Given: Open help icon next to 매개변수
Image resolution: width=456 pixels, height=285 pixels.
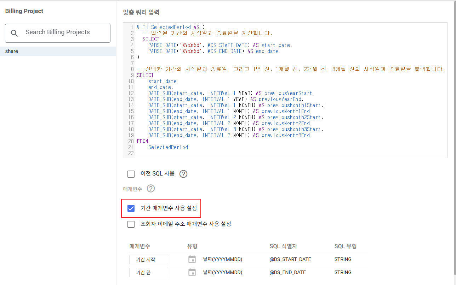Looking at the screenshot, I should [x=151, y=189].
